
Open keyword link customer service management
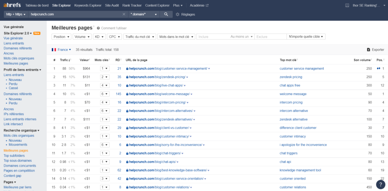pos(302,69)
